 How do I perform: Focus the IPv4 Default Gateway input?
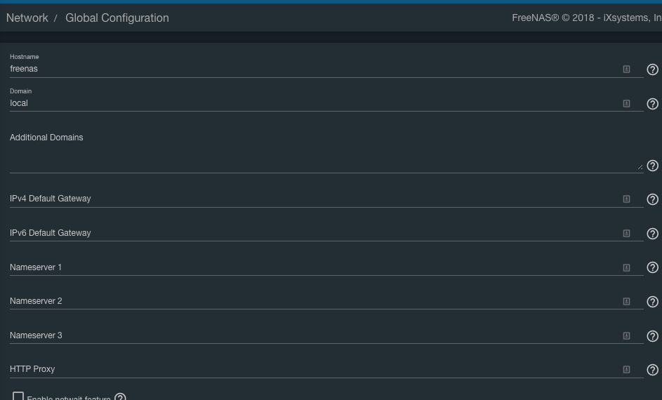[x=309, y=199]
